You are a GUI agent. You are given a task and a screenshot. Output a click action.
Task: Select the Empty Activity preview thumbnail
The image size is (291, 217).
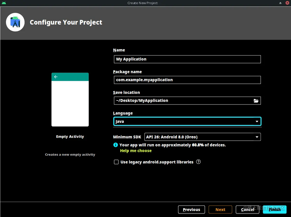tap(70, 100)
